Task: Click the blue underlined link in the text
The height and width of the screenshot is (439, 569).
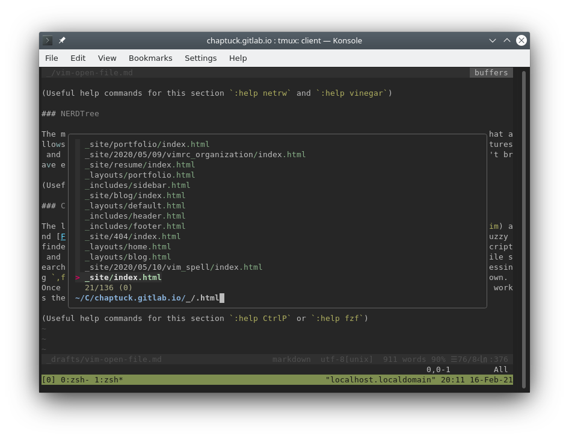Action: coord(62,236)
